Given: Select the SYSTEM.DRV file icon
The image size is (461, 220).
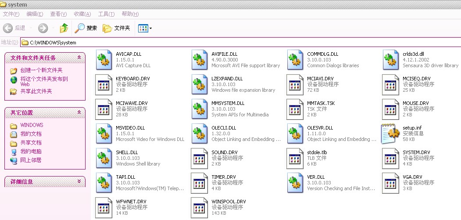Looking at the screenshot, I should pos(390,158).
